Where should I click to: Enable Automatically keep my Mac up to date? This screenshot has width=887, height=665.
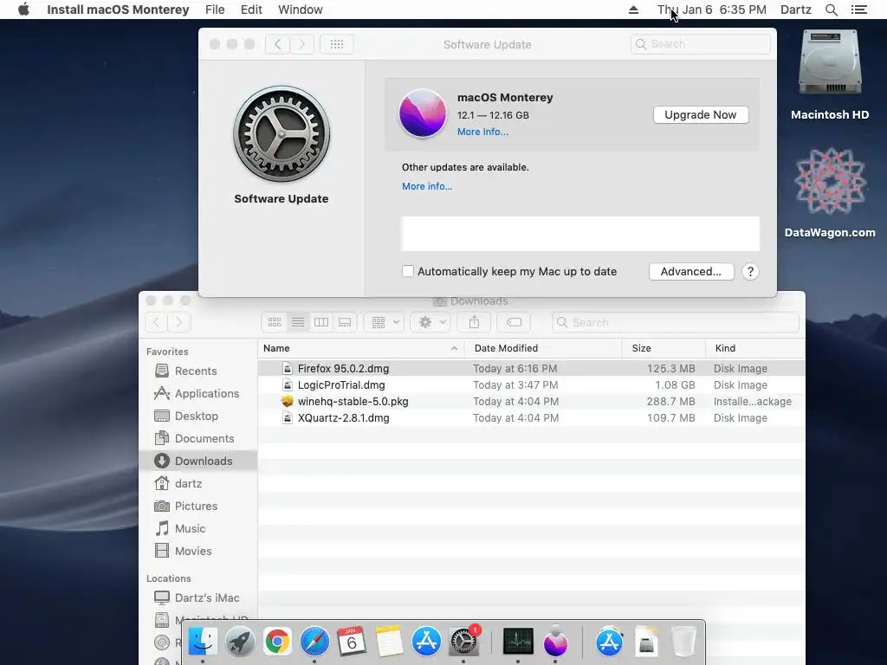pos(408,271)
